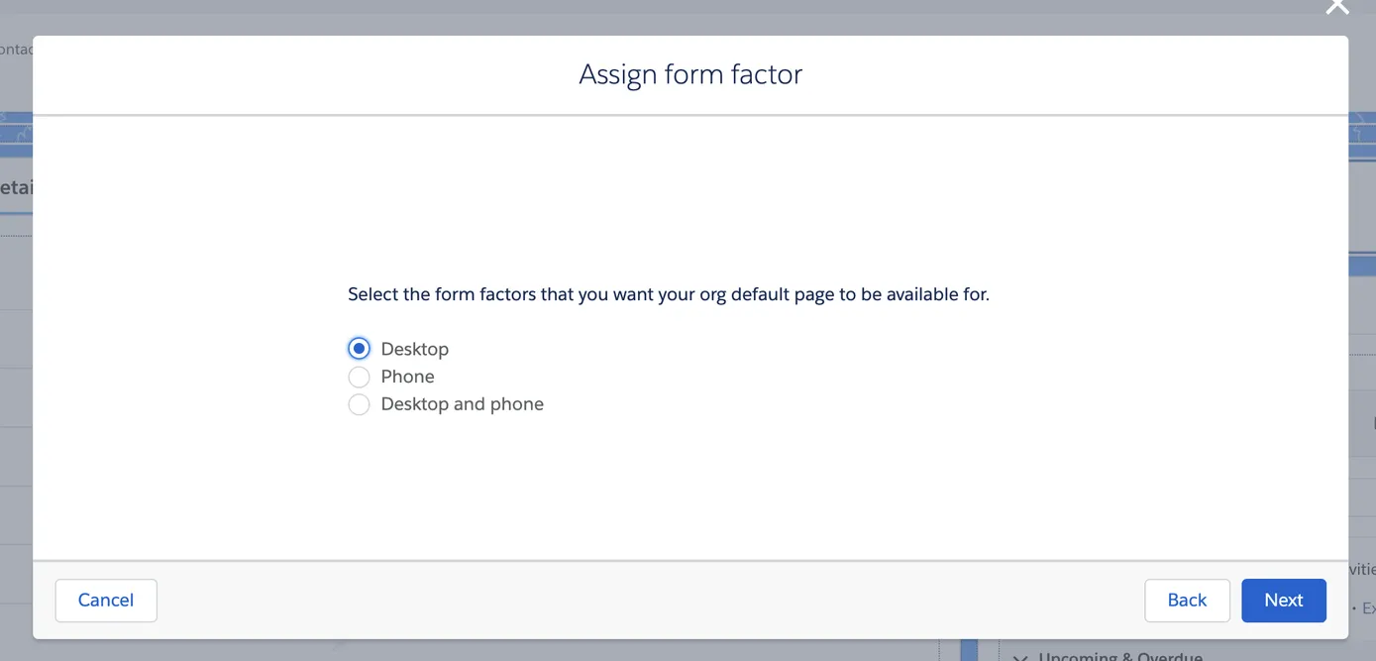Select the Phone form factor radio button
The width and height of the screenshot is (1376, 661).
click(x=359, y=377)
